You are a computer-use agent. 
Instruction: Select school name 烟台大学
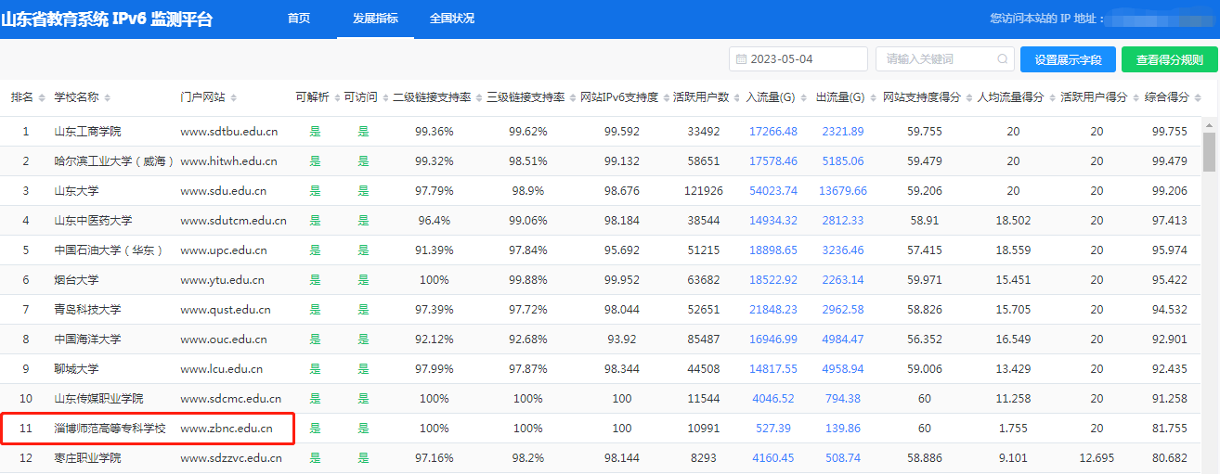click(76, 280)
